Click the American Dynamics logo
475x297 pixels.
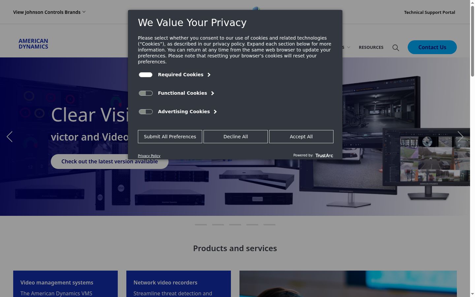[33, 44]
